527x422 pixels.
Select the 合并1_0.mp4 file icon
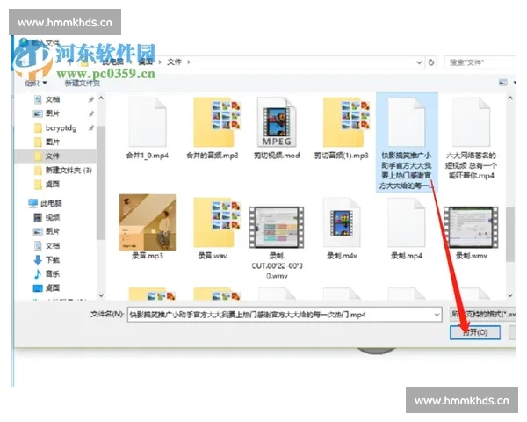pyautogui.click(x=148, y=122)
